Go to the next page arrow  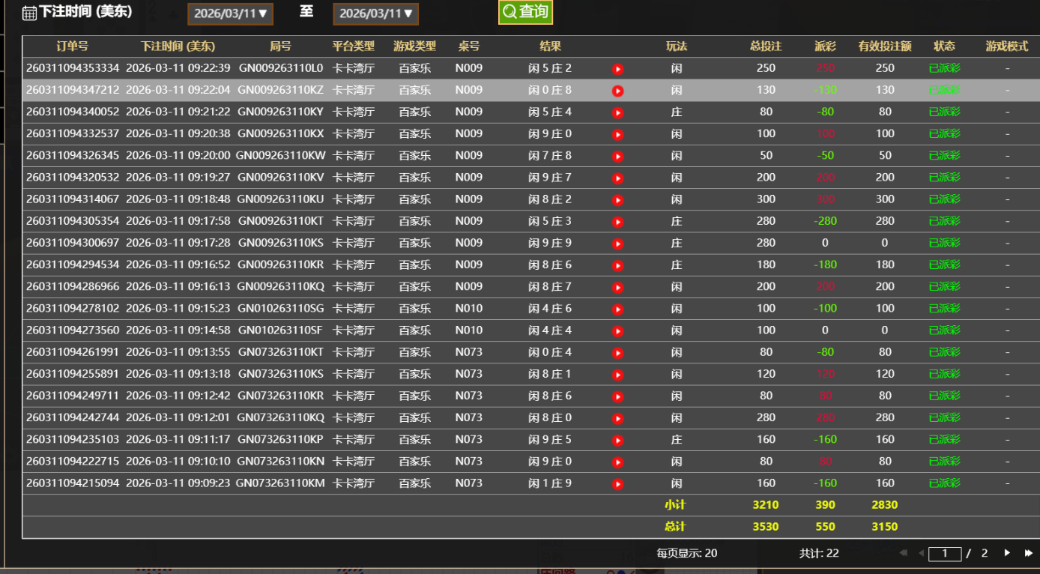(x=1007, y=553)
